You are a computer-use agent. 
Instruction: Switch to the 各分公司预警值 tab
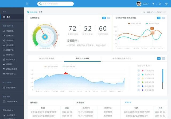tap(83, 58)
